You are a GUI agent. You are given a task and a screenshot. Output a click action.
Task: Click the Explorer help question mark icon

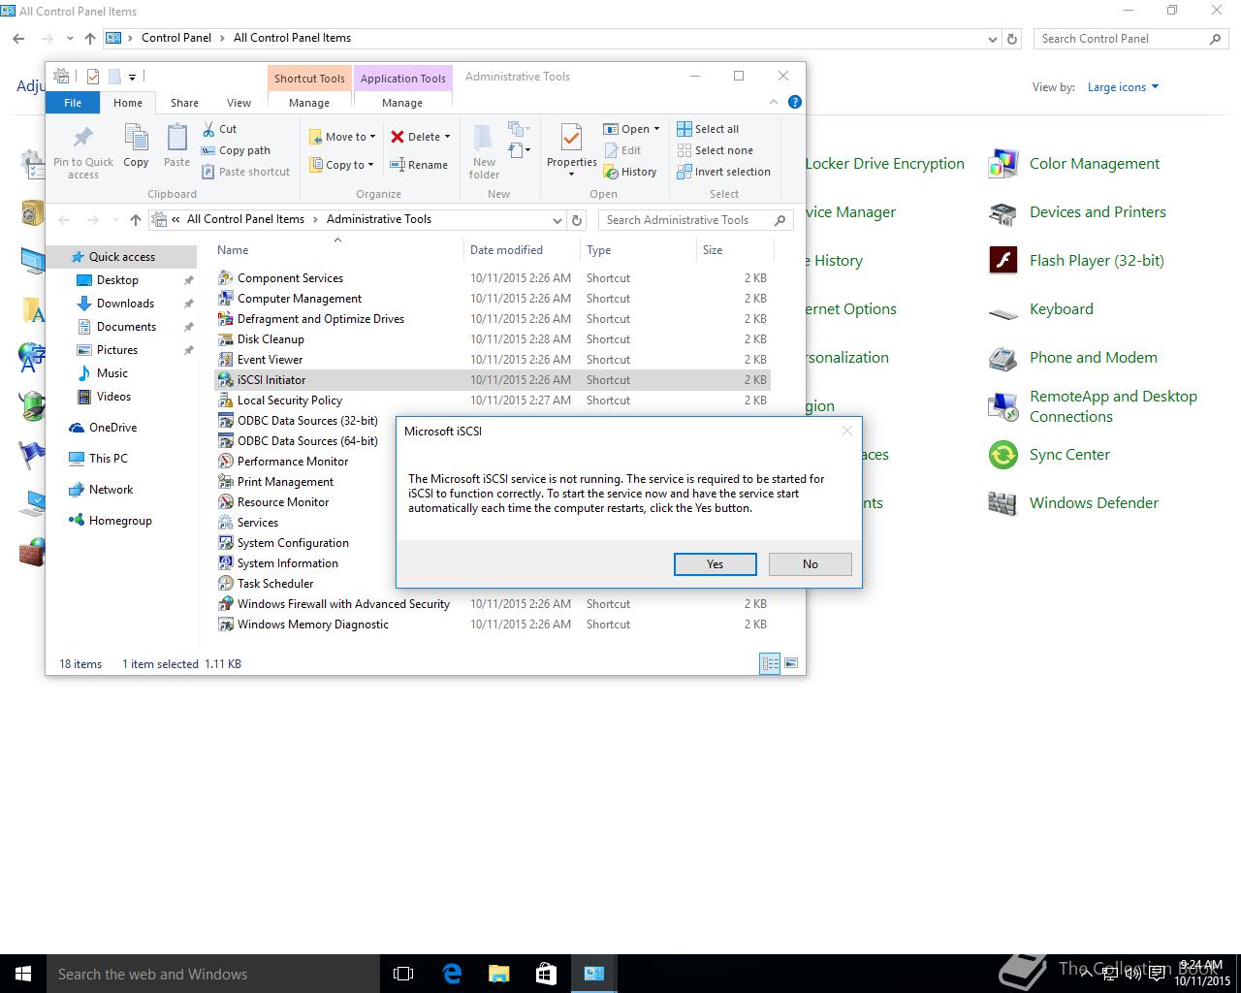(795, 102)
